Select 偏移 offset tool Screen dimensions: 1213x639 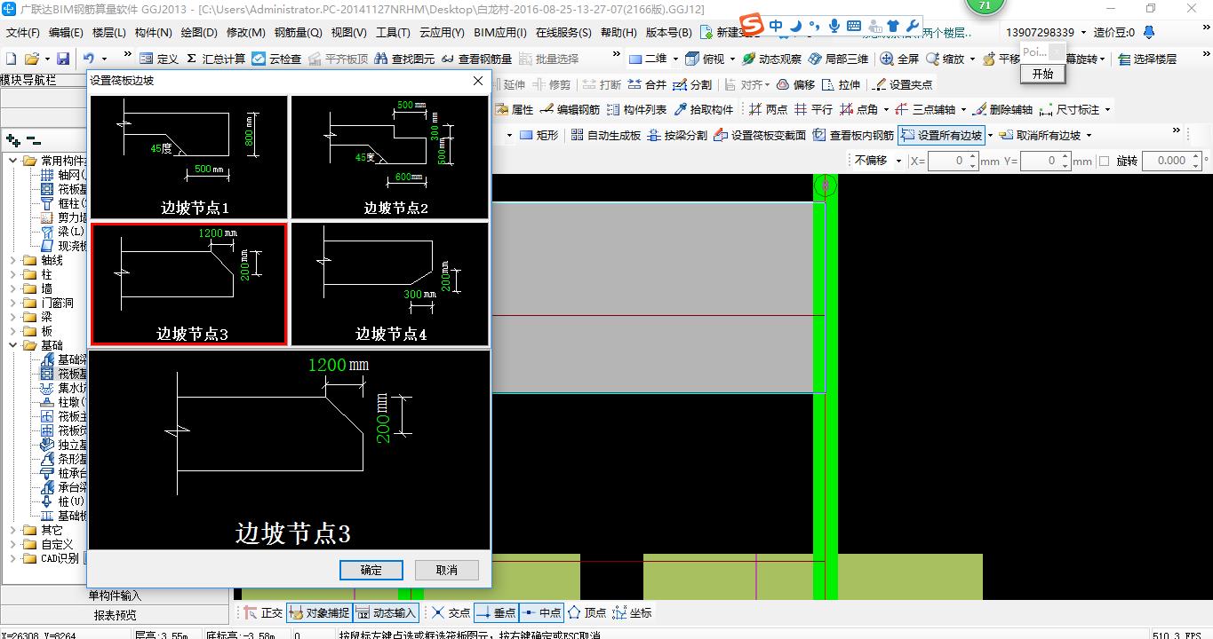[795, 84]
